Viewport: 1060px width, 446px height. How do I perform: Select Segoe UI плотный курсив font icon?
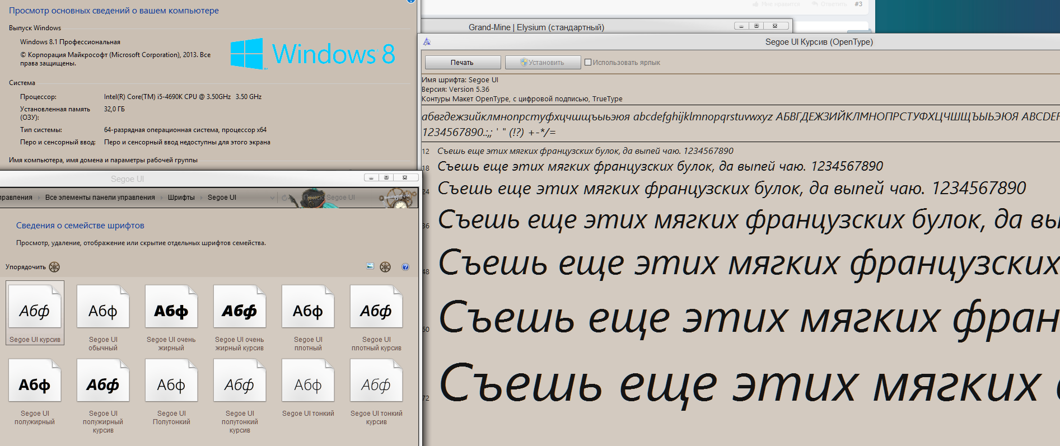tap(376, 308)
